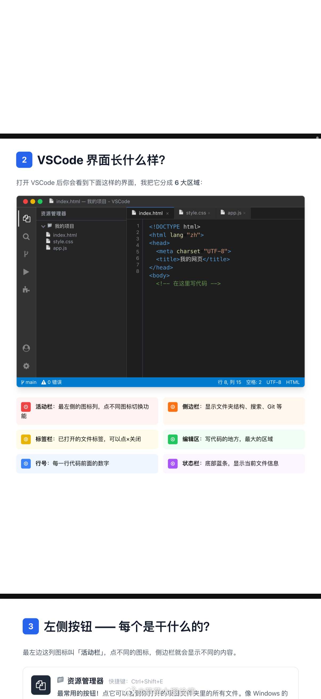This screenshot has height=699, width=321.
Task: Switch to the style.css editor tab
Action: click(195, 213)
